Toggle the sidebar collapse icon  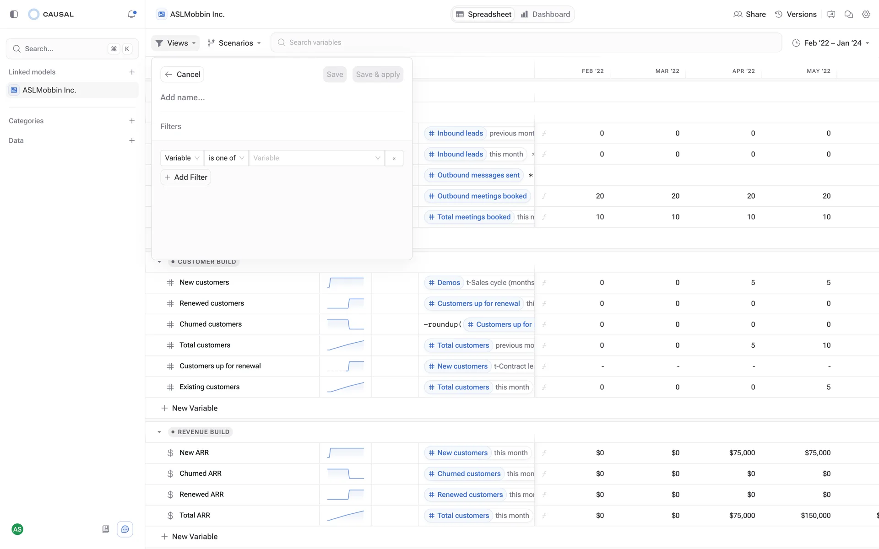[x=14, y=14]
